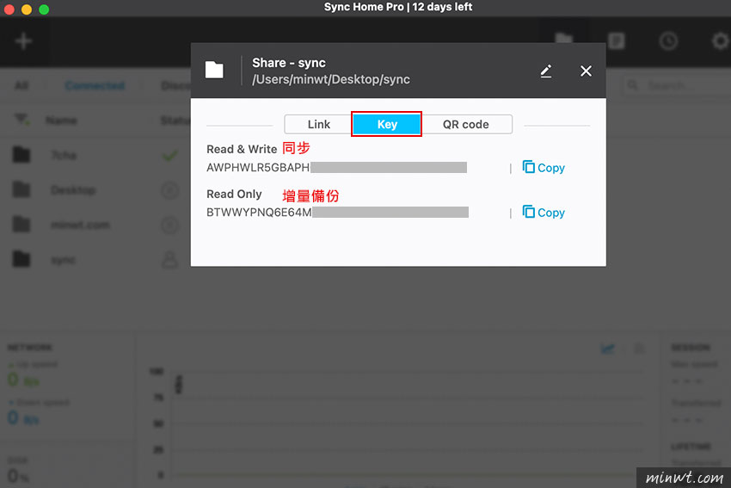Copy the Read & Write key

[x=544, y=168]
